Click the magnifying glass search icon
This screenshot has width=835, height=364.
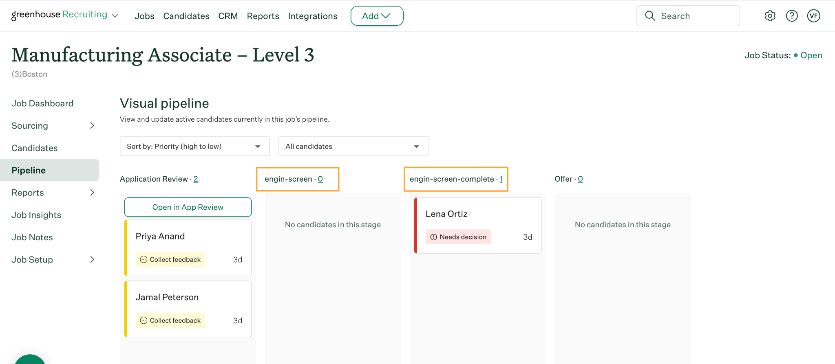(x=650, y=16)
